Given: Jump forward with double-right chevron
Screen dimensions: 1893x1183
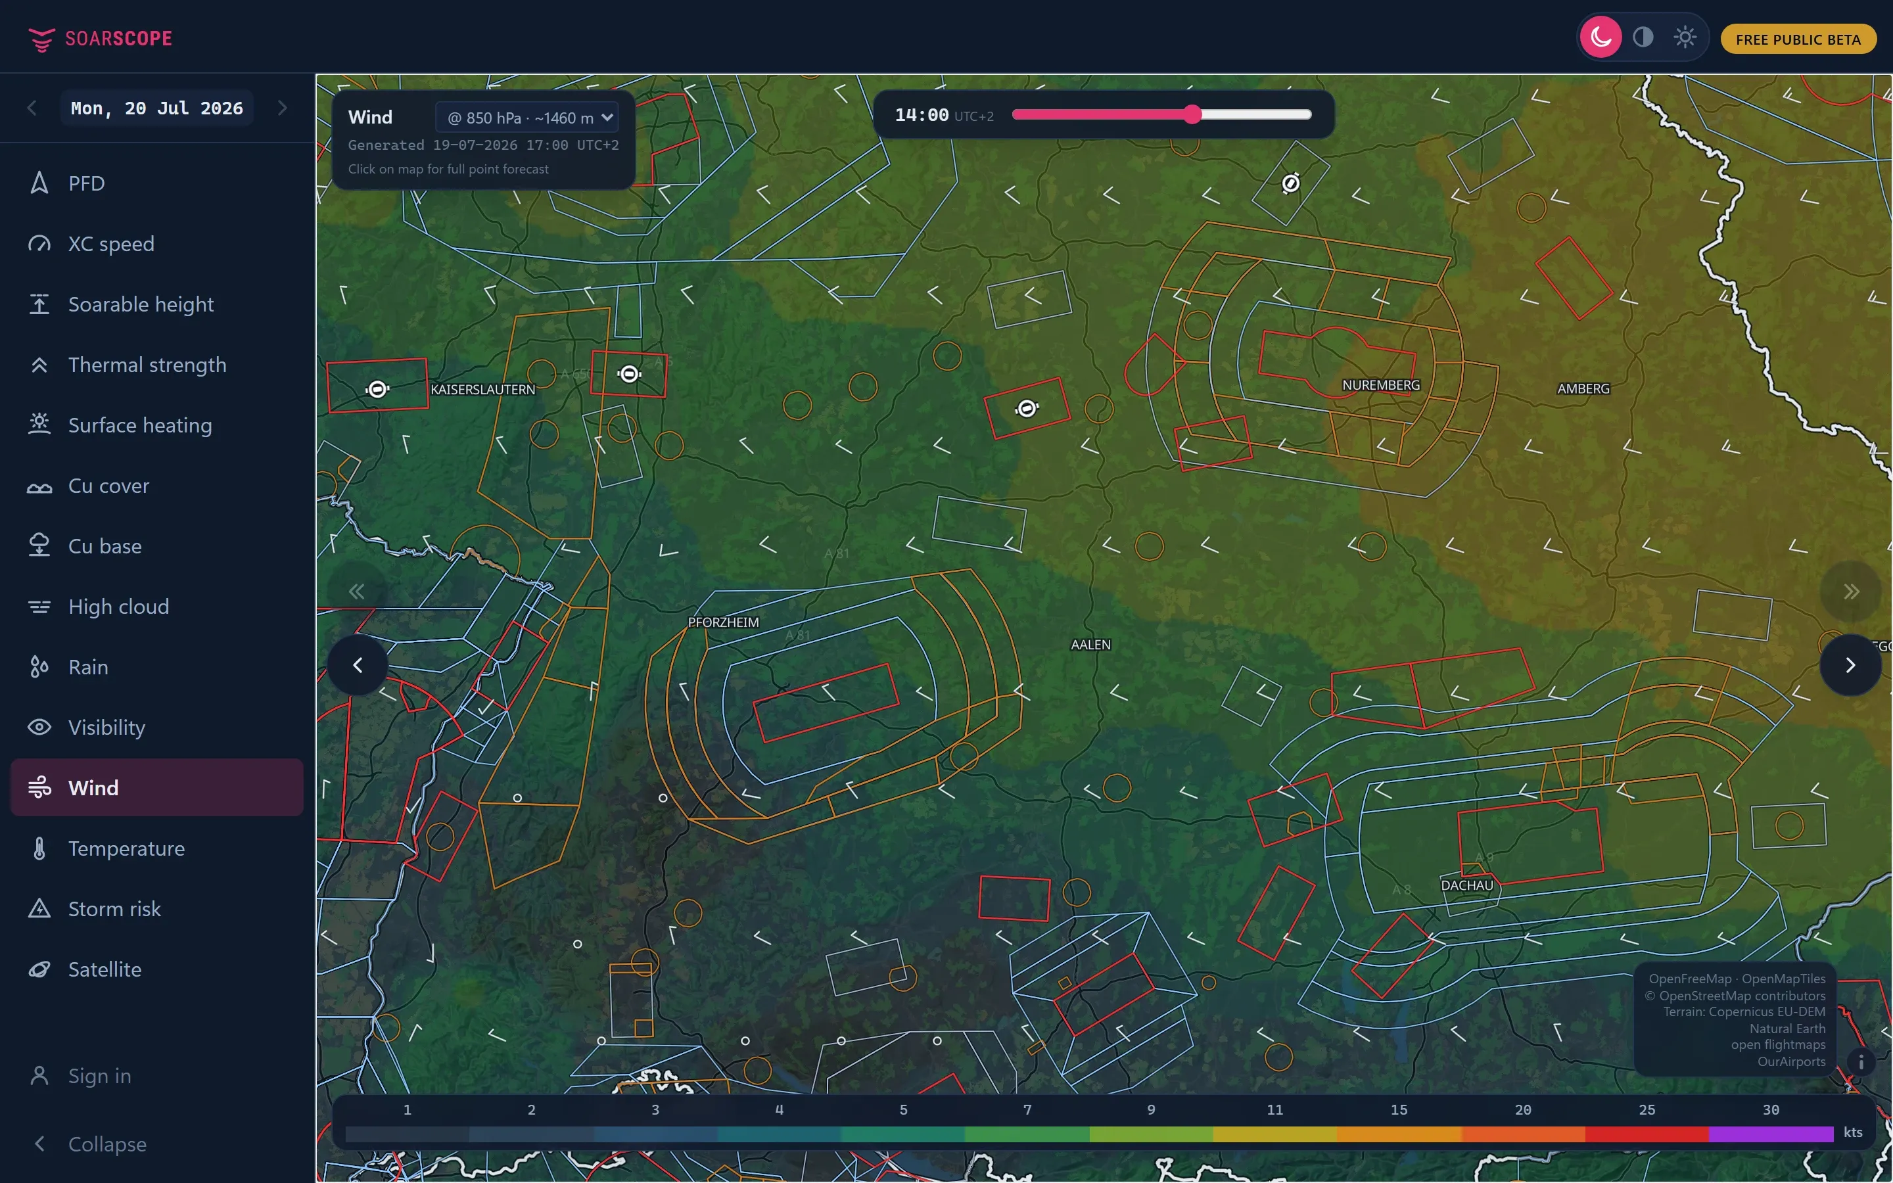Looking at the screenshot, I should point(1851,591).
